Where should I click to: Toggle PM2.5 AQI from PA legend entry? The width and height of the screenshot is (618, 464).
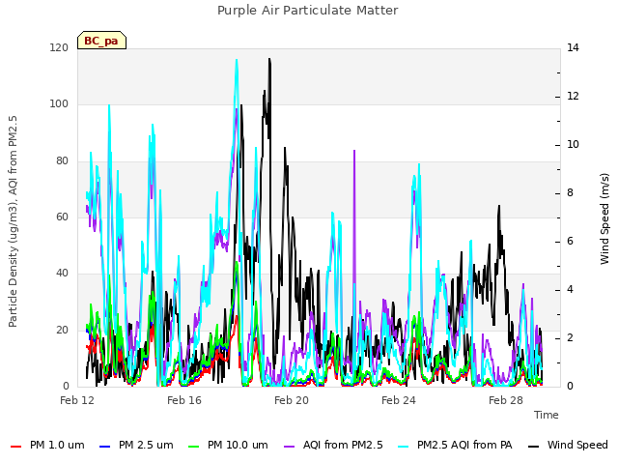click(x=455, y=445)
